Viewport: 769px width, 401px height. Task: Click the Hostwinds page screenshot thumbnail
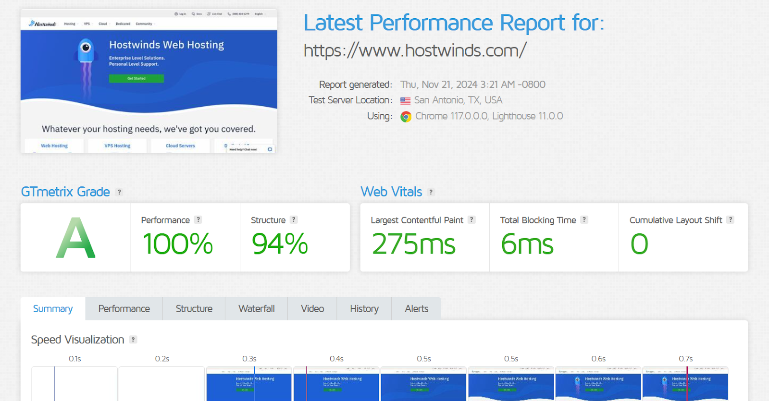[x=149, y=81]
